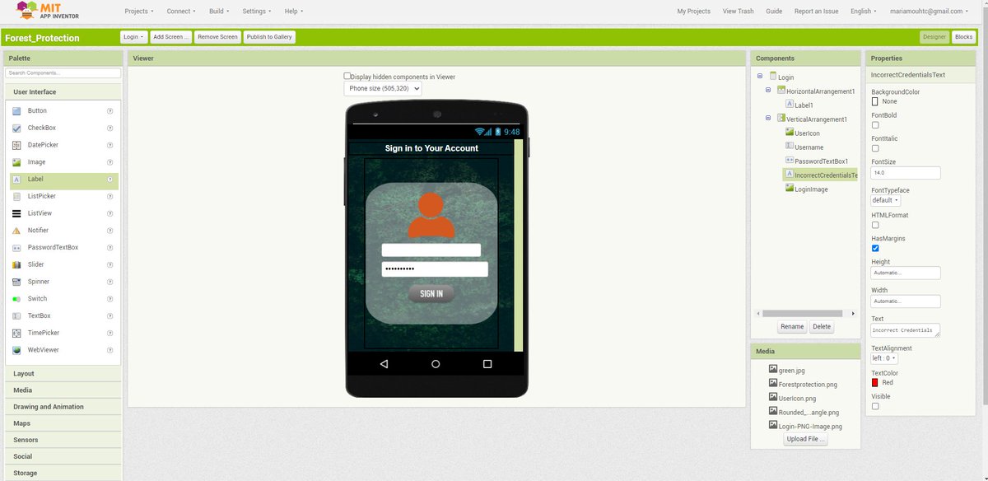
Task: Select the Slider component icon in Palette
Action: [x=16, y=265]
